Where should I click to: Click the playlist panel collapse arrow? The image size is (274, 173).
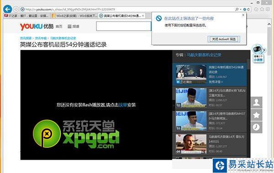tap(174, 105)
